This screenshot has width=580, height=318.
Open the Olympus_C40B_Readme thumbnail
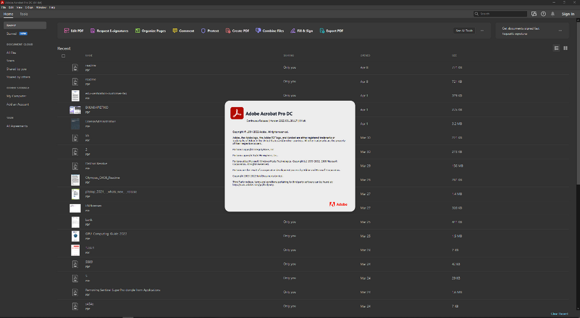click(x=75, y=180)
